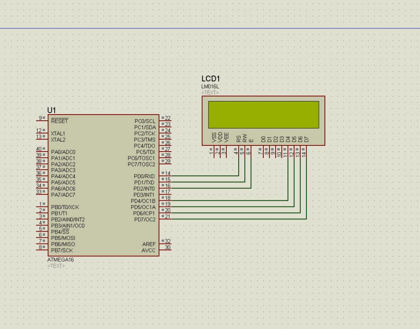Click the PA2/ADC2 pin label
The width and height of the screenshot is (420, 329).
63,164
